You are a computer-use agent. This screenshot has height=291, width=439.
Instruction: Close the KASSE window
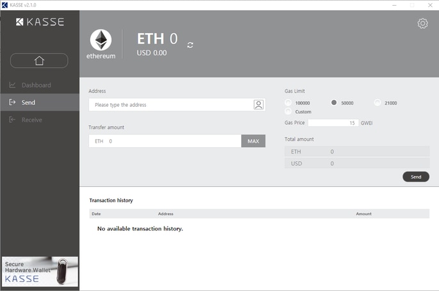tap(430, 5)
